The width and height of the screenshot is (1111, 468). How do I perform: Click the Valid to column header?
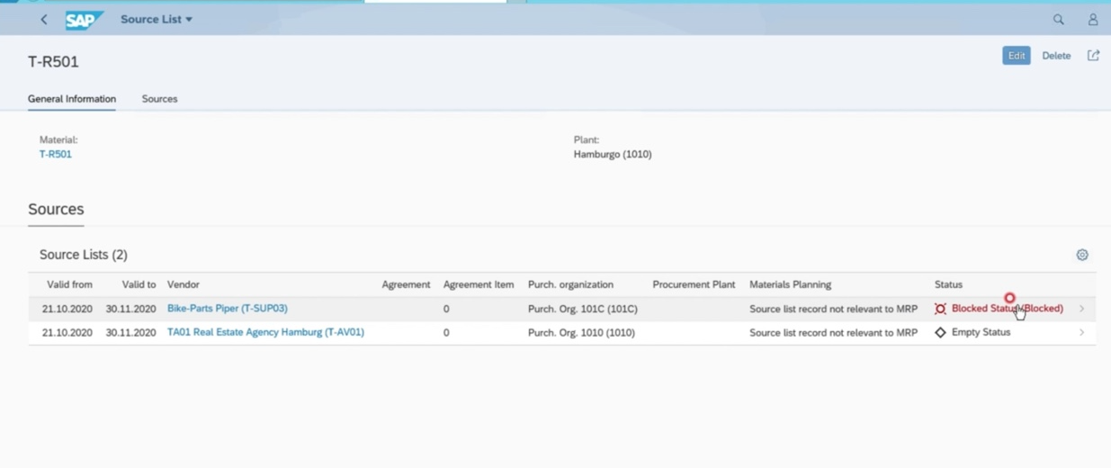coord(139,284)
